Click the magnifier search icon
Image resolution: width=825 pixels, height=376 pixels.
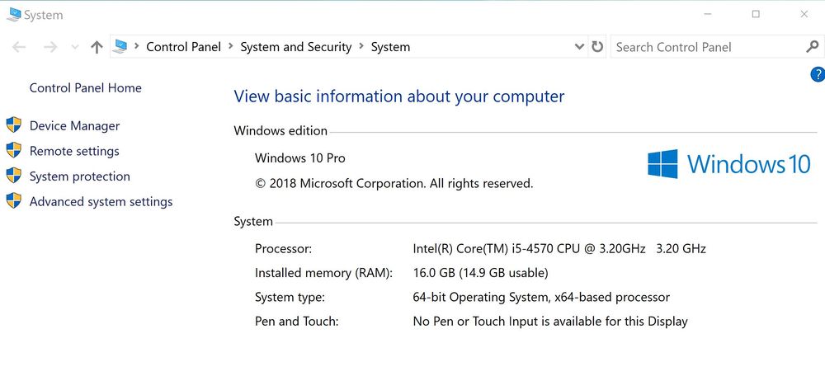point(812,47)
